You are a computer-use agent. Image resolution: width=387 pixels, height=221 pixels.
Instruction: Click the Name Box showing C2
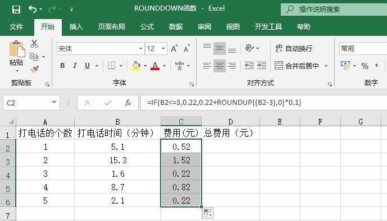pyautogui.click(x=31, y=103)
